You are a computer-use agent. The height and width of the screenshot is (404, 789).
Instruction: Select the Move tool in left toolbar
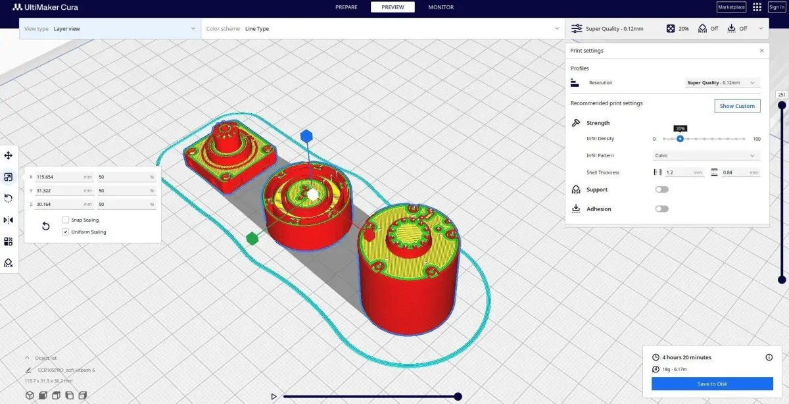(x=9, y=155)
